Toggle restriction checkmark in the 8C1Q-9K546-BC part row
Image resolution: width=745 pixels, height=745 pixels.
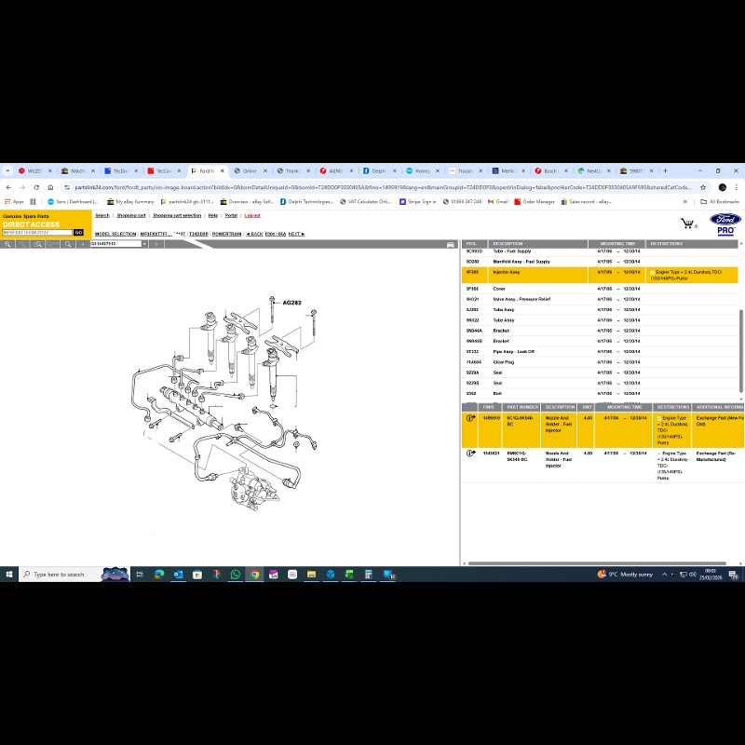click(659, 418)
